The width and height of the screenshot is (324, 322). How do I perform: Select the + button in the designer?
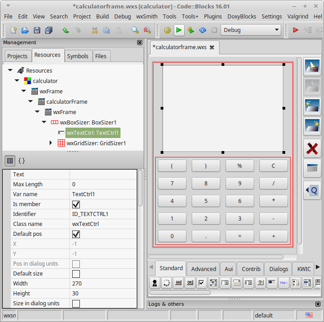coord(273,236)
